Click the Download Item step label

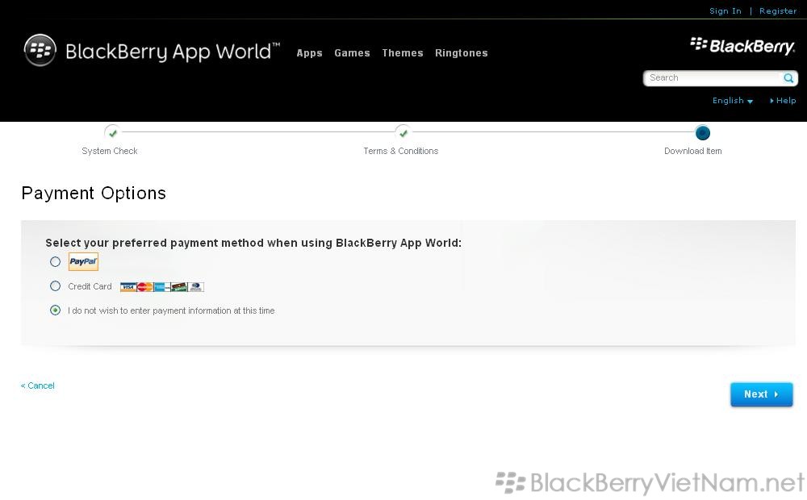point(692,151)
